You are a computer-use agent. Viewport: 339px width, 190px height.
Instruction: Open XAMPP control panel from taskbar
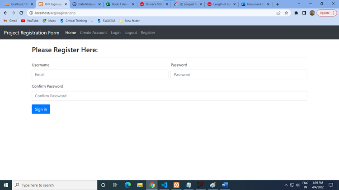coord(176,185)
